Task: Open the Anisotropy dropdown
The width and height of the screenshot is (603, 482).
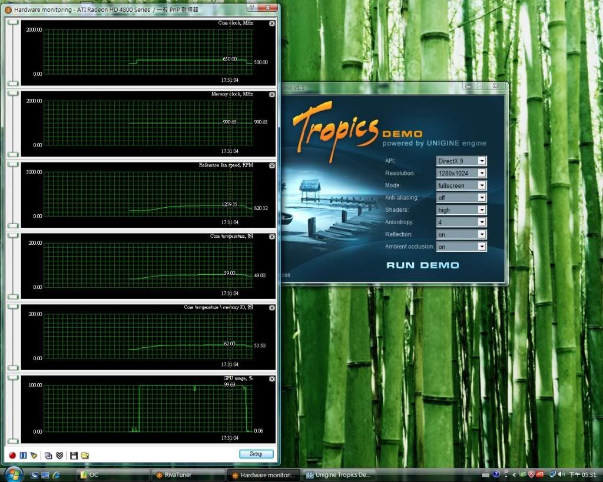Action: click(461, 222)
